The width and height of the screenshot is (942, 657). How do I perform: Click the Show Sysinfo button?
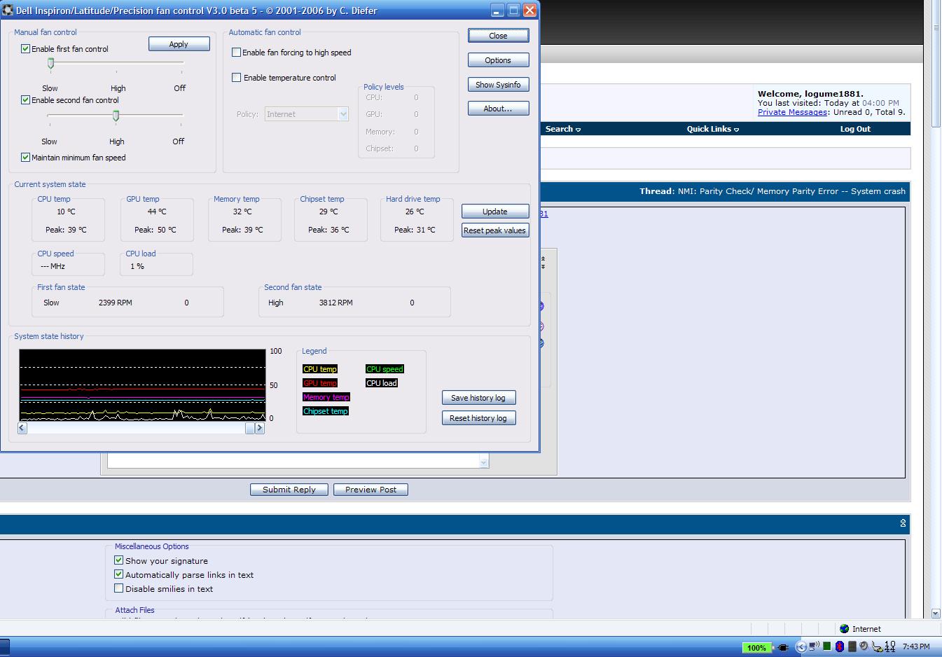tap(498, 85)
